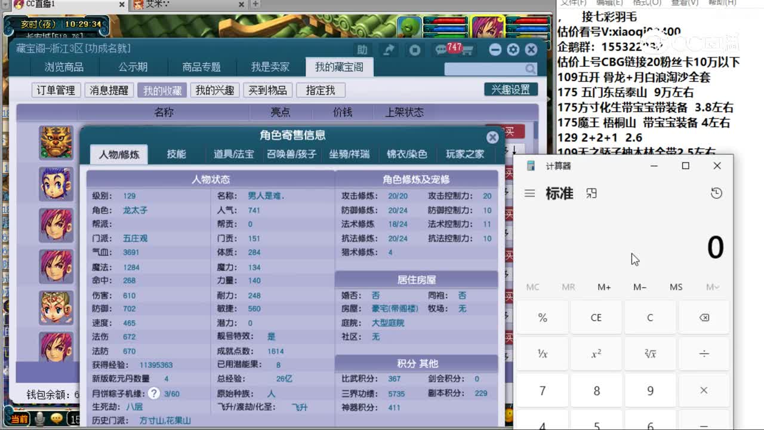Open the Calculator history icon
The height and width of the screenshot is (430, 764).
[717, 193]
